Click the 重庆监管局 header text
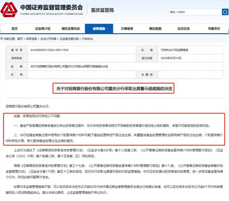Screen dimensions: 229x201 click(102, 10)
